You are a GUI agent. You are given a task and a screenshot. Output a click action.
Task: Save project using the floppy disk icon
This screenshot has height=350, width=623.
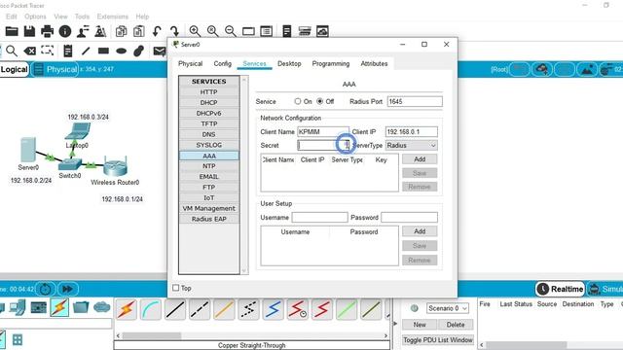pos(29,31)
